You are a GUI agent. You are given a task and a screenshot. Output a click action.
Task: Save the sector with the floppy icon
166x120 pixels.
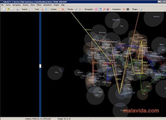[x=12, y=9]
